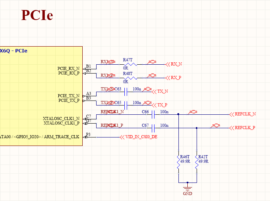Select the directive symbol on REFCLK_N wire
This screenshot has height=201, width=270.
[192, 112]
